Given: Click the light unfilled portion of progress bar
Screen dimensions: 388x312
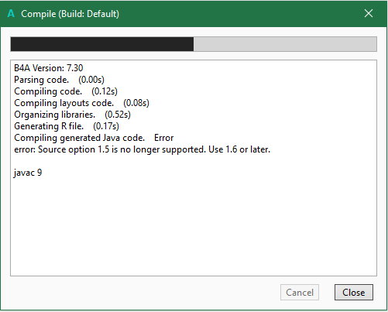Looking at the screenshot, I should coord(285,44).
